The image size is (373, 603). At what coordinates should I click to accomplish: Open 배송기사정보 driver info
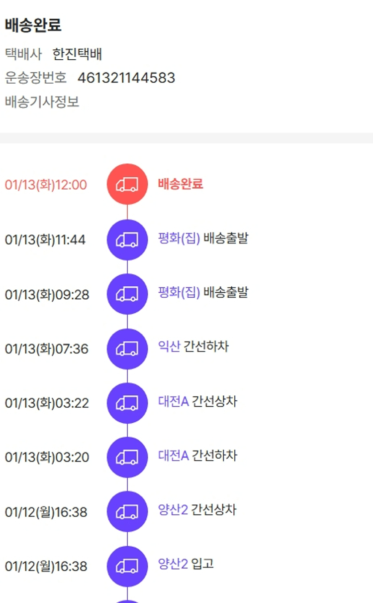pos(42,102)
